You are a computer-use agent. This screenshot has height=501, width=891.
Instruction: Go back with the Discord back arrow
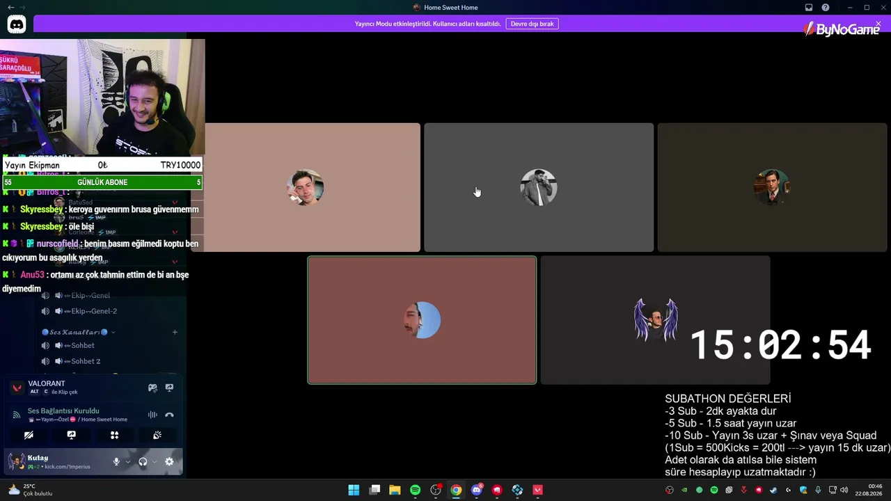tap(10, 8)
